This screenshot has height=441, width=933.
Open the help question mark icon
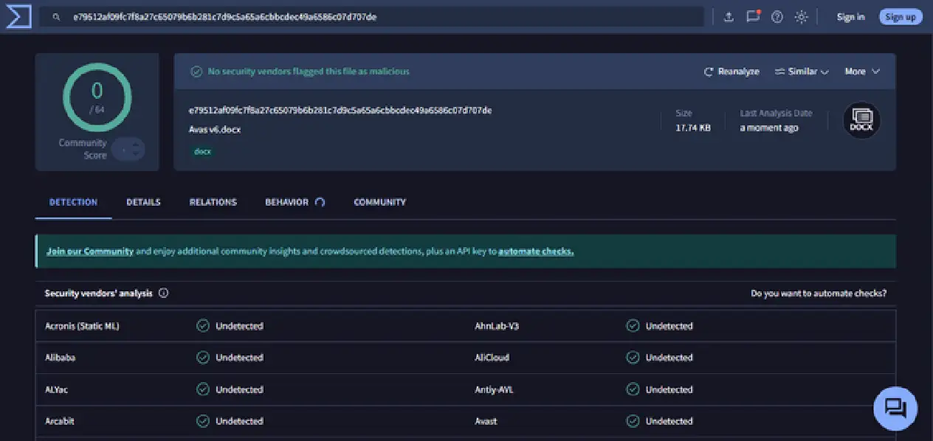coord(777,17)
